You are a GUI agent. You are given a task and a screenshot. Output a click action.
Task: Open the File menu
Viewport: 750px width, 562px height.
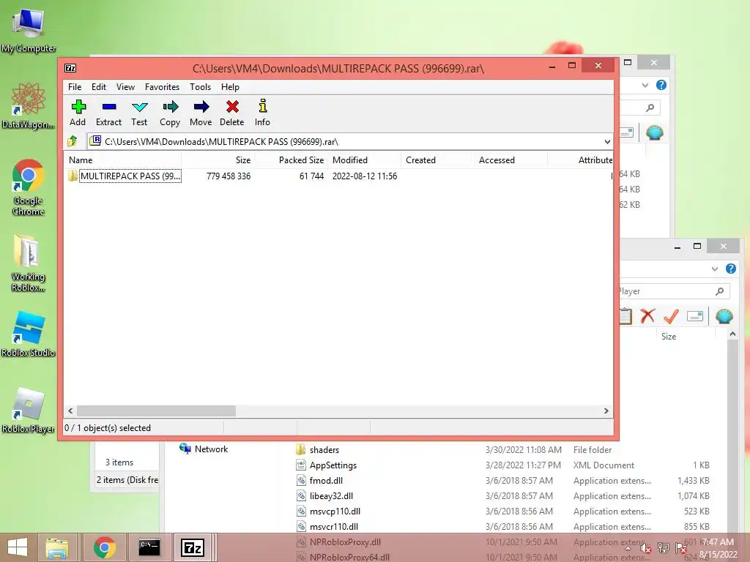point(75,87)
